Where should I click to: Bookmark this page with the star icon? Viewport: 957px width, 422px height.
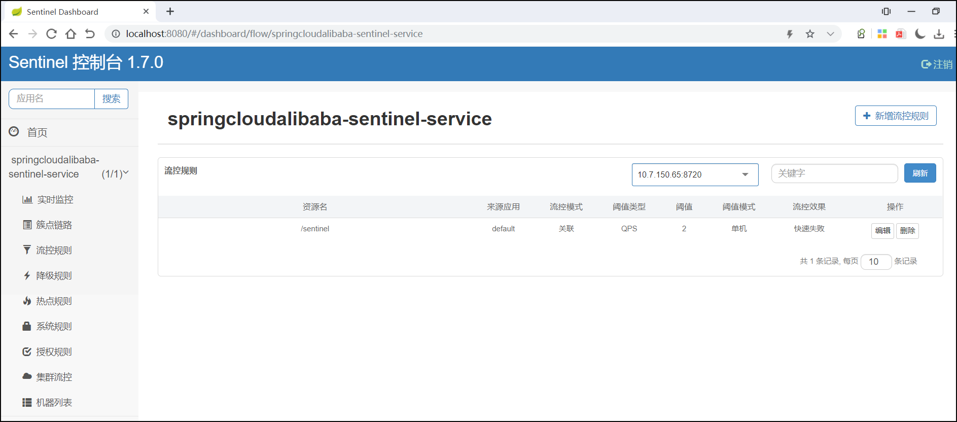point(810,34)
